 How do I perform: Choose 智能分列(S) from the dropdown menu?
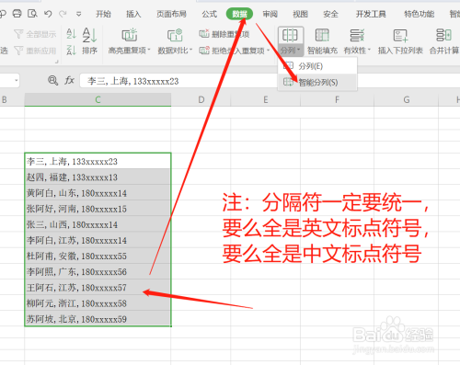click(x=317, y=82)
